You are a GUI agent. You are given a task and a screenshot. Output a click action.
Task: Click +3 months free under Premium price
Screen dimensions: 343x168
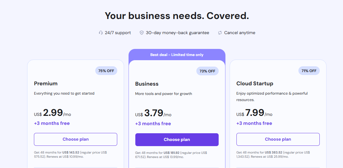52,123
